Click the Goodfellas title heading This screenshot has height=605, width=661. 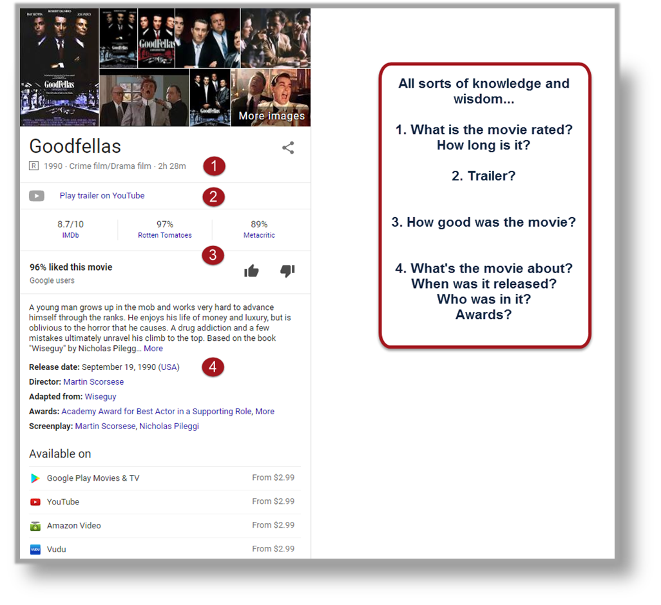75,146
